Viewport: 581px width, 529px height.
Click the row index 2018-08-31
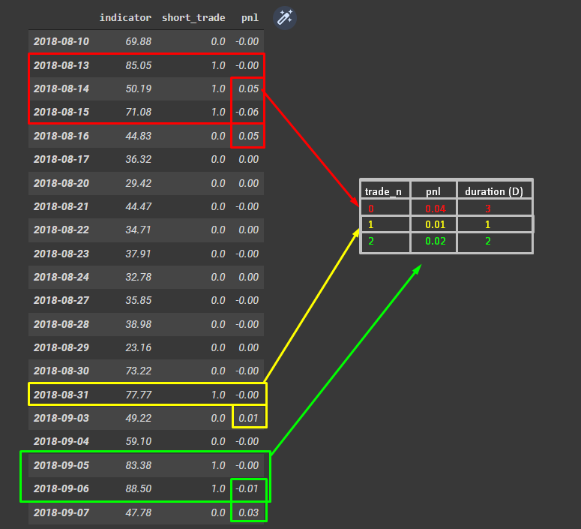pyautogui.click(x=61, y=395)
